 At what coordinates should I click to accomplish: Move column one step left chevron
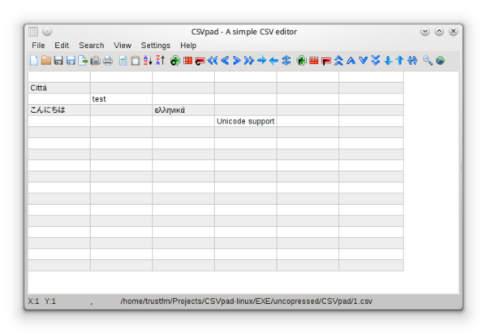pyautogui.click(x=225, y=60)
